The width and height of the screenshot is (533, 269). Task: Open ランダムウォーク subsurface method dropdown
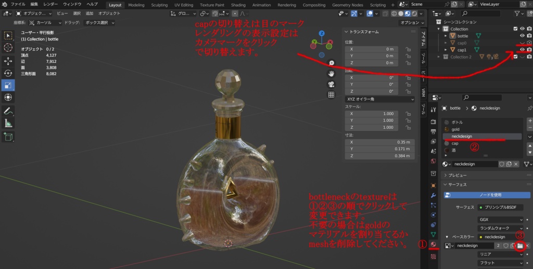coord(500,228)
